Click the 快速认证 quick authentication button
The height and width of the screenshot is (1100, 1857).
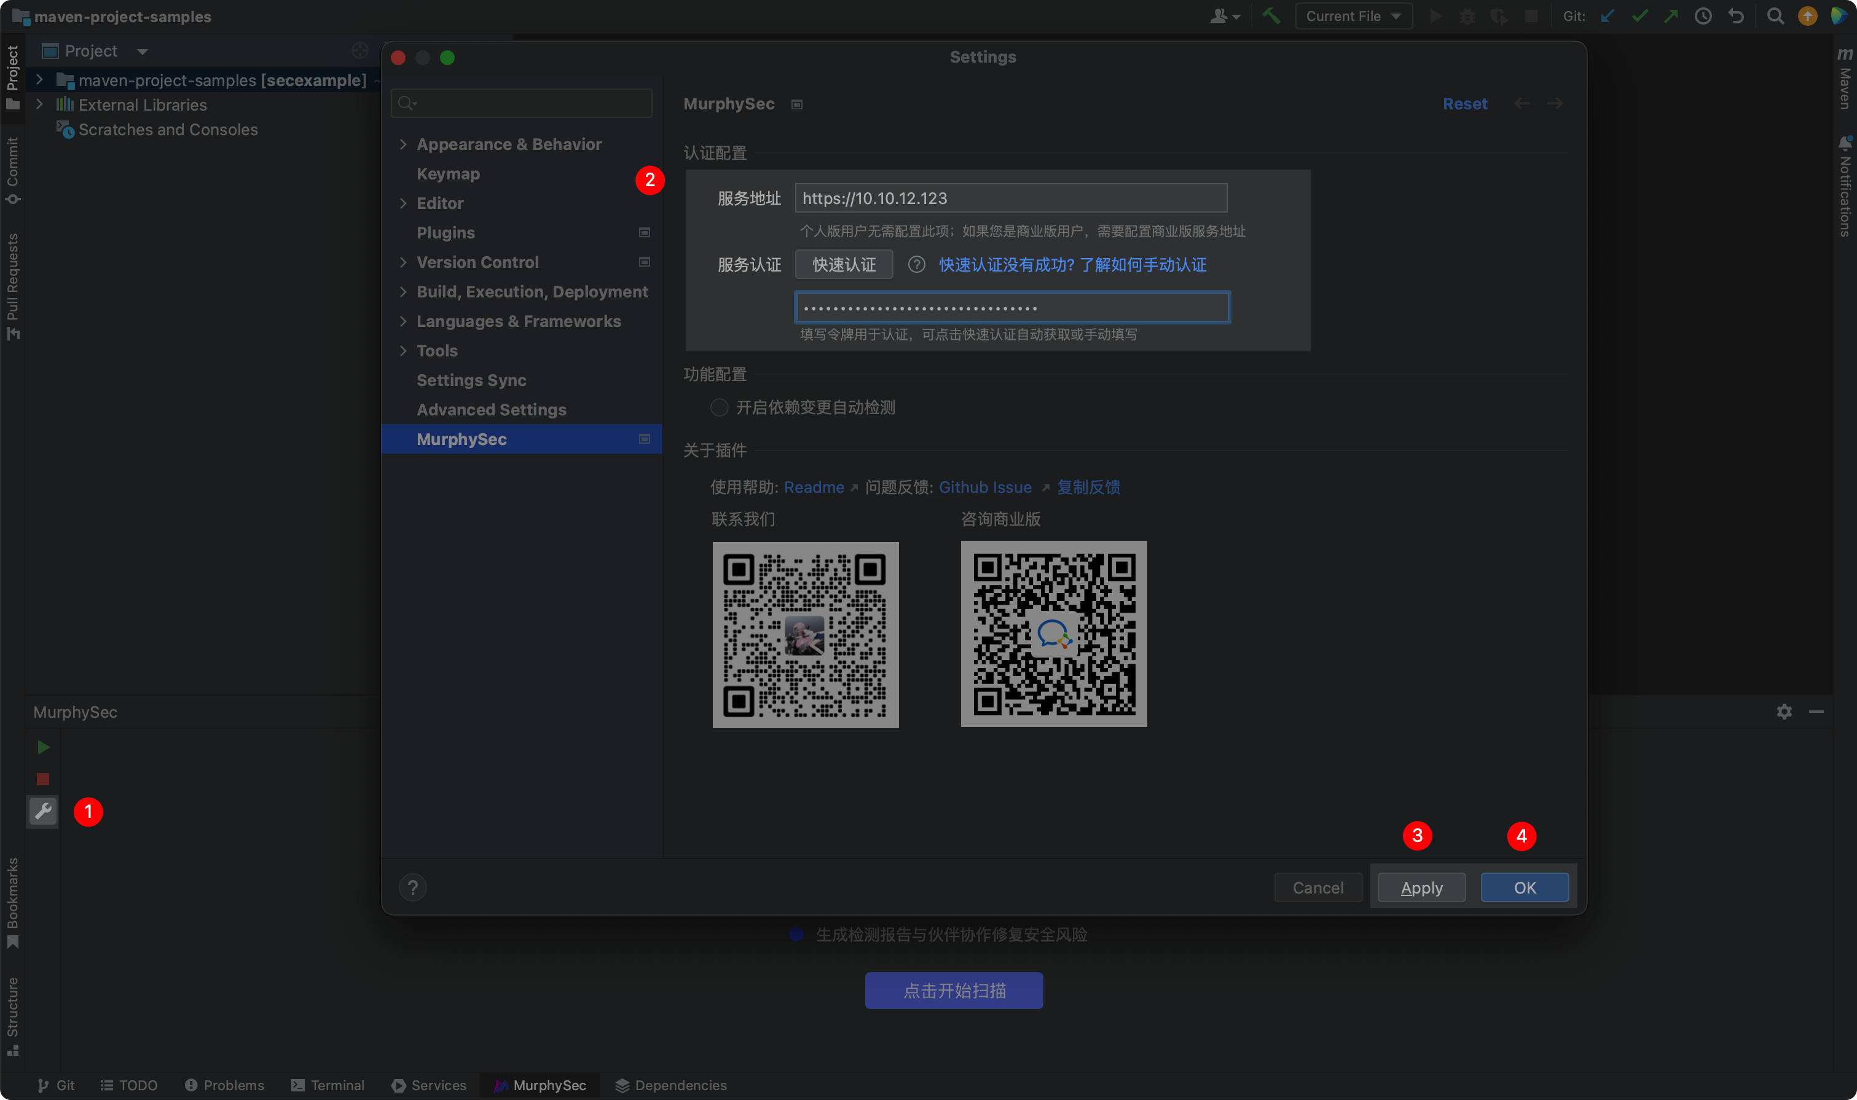pos(843,265)
